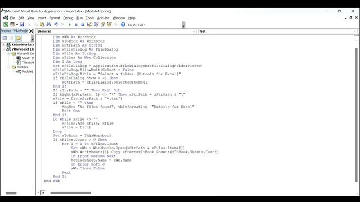Open Find with the binoculars icon
Viewport: 360px width, 202px height.
click(x=49, y=25)
